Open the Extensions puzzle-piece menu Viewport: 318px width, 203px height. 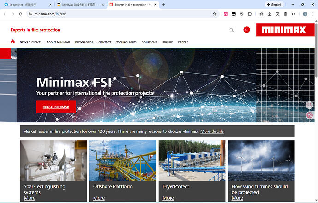click(250, 14)
